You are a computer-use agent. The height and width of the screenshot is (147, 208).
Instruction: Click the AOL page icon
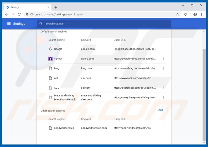click(x=50, y=88)
